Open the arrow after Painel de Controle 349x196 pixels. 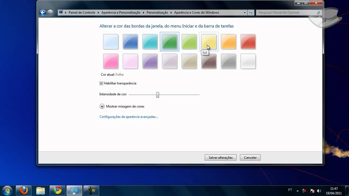pos(98,13)
